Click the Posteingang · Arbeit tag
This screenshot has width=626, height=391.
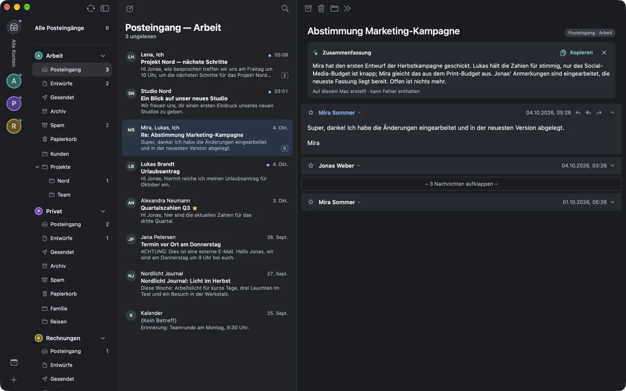pyautogui.click(x=590, y=33)
